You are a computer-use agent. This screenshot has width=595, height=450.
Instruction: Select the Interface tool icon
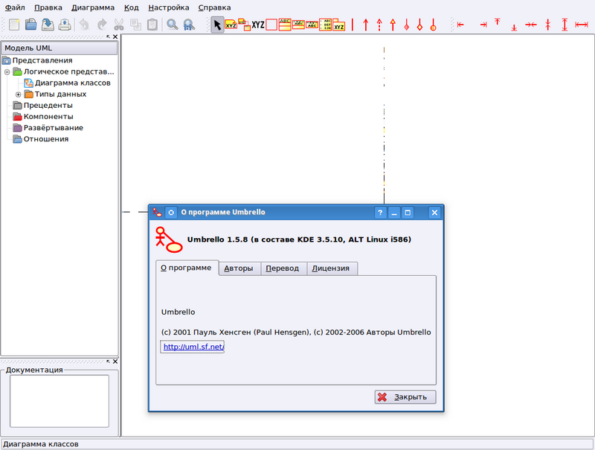[298, 25]
